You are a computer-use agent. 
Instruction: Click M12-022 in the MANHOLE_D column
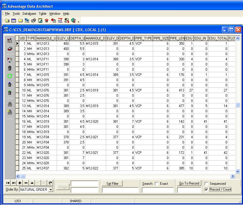pos(96,168)
